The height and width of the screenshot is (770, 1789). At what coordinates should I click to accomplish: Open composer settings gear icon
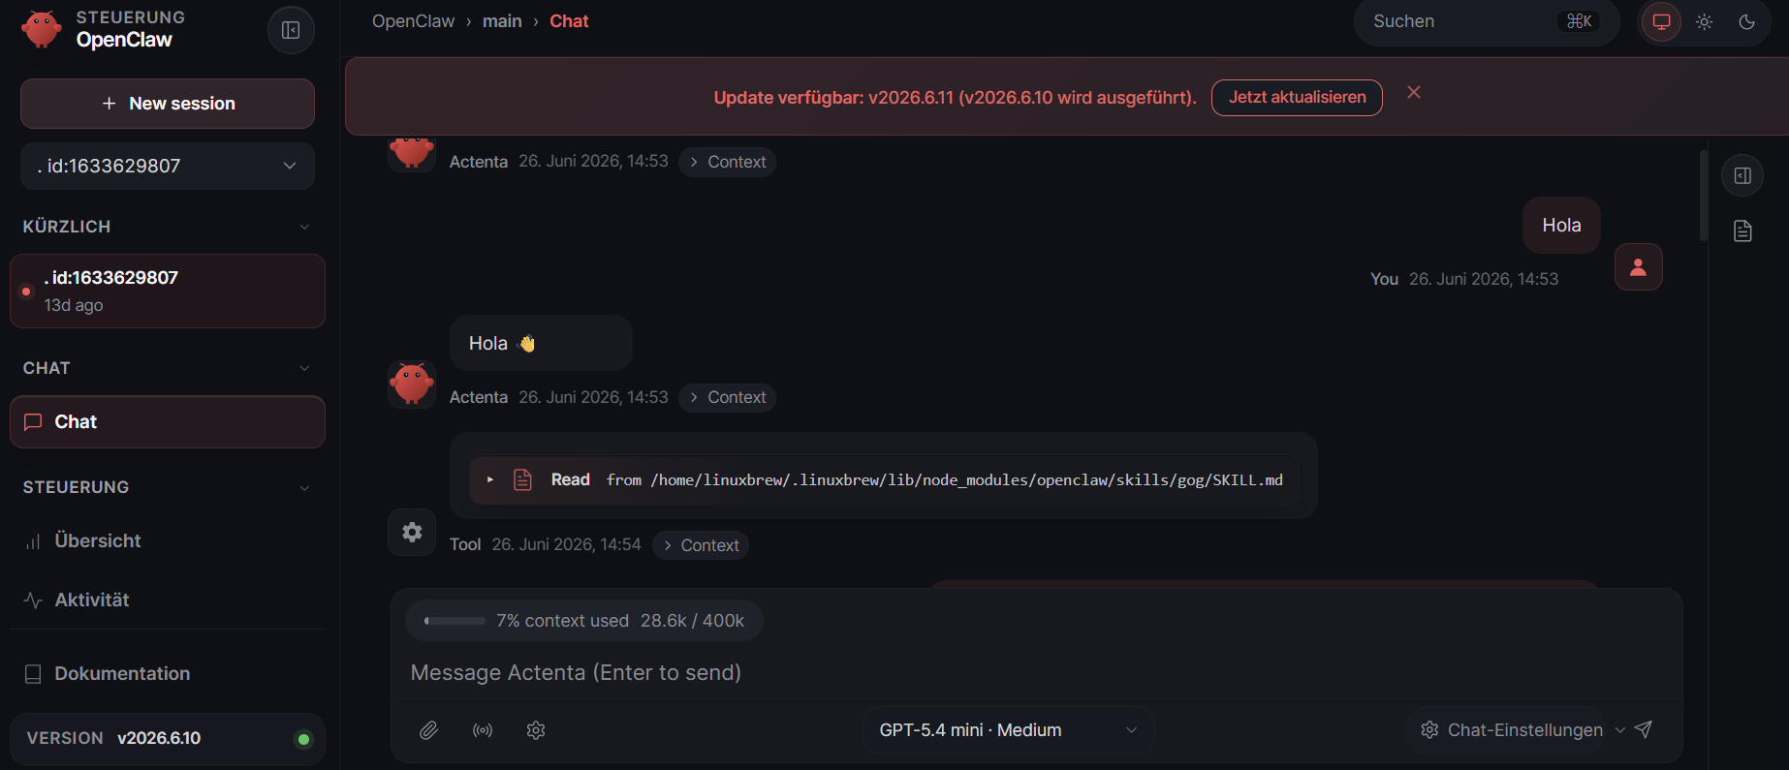[x=536, y=730]
